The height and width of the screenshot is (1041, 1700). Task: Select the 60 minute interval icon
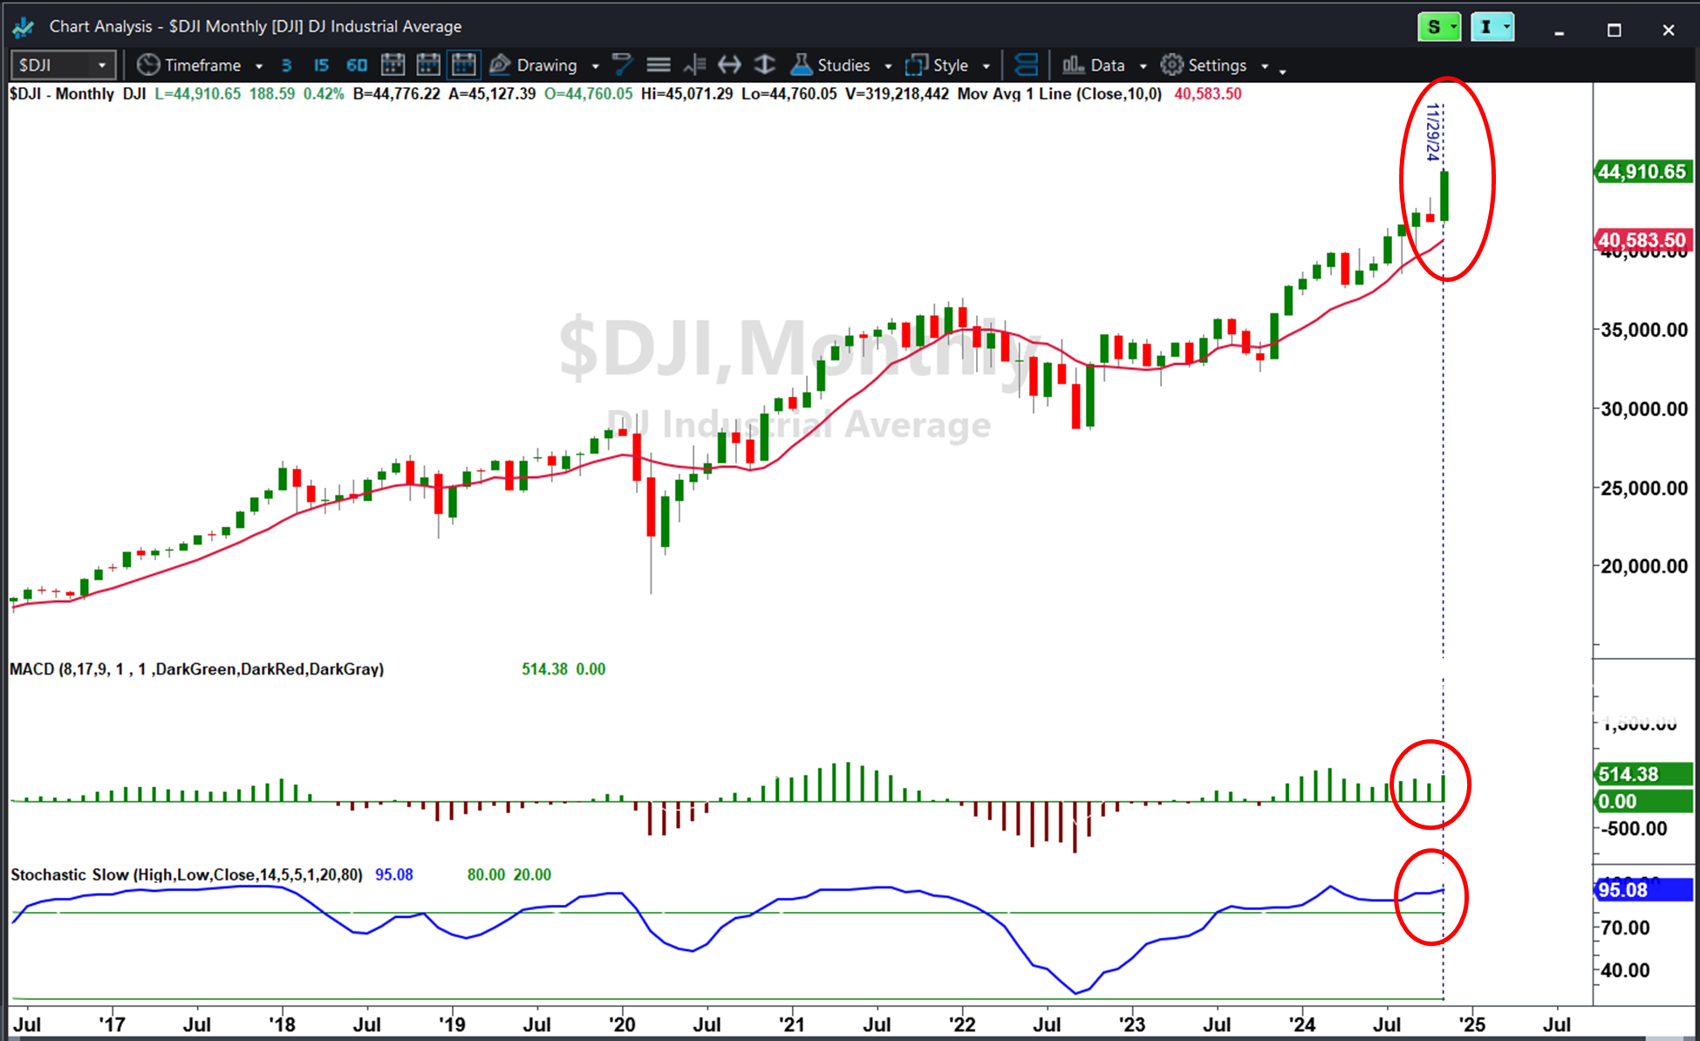357,65
